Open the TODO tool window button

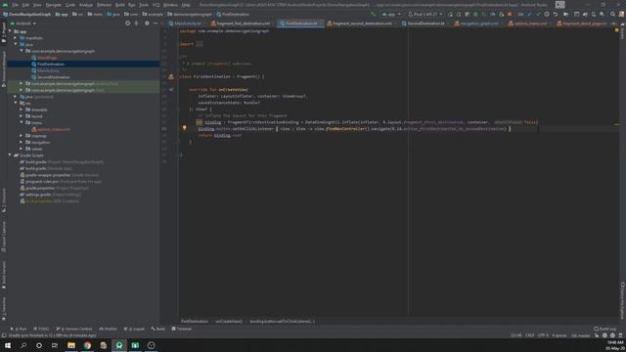click(x=41, y=329)
